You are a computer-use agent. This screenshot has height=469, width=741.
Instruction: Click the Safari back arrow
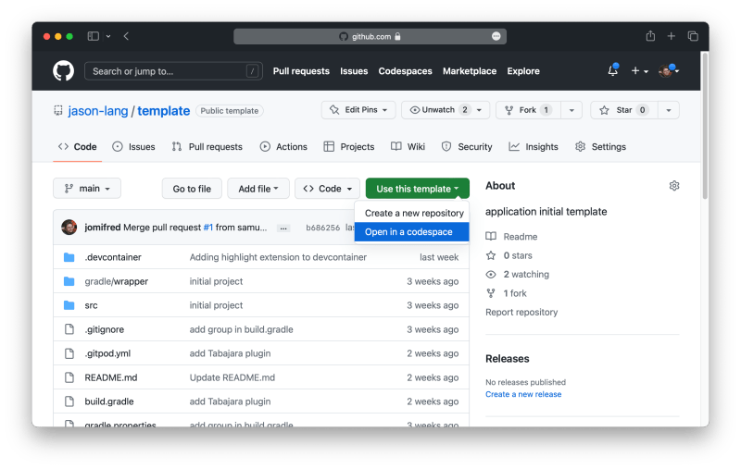point(126,36)
